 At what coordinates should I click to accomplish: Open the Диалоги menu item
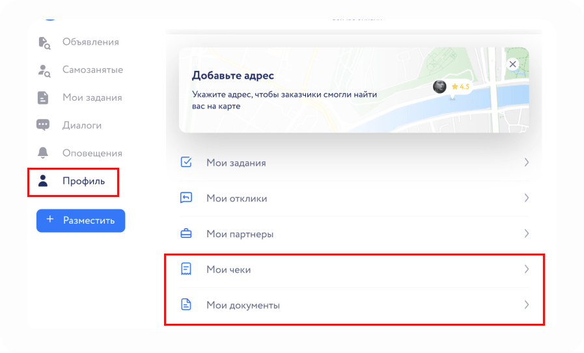pos(81,125)
